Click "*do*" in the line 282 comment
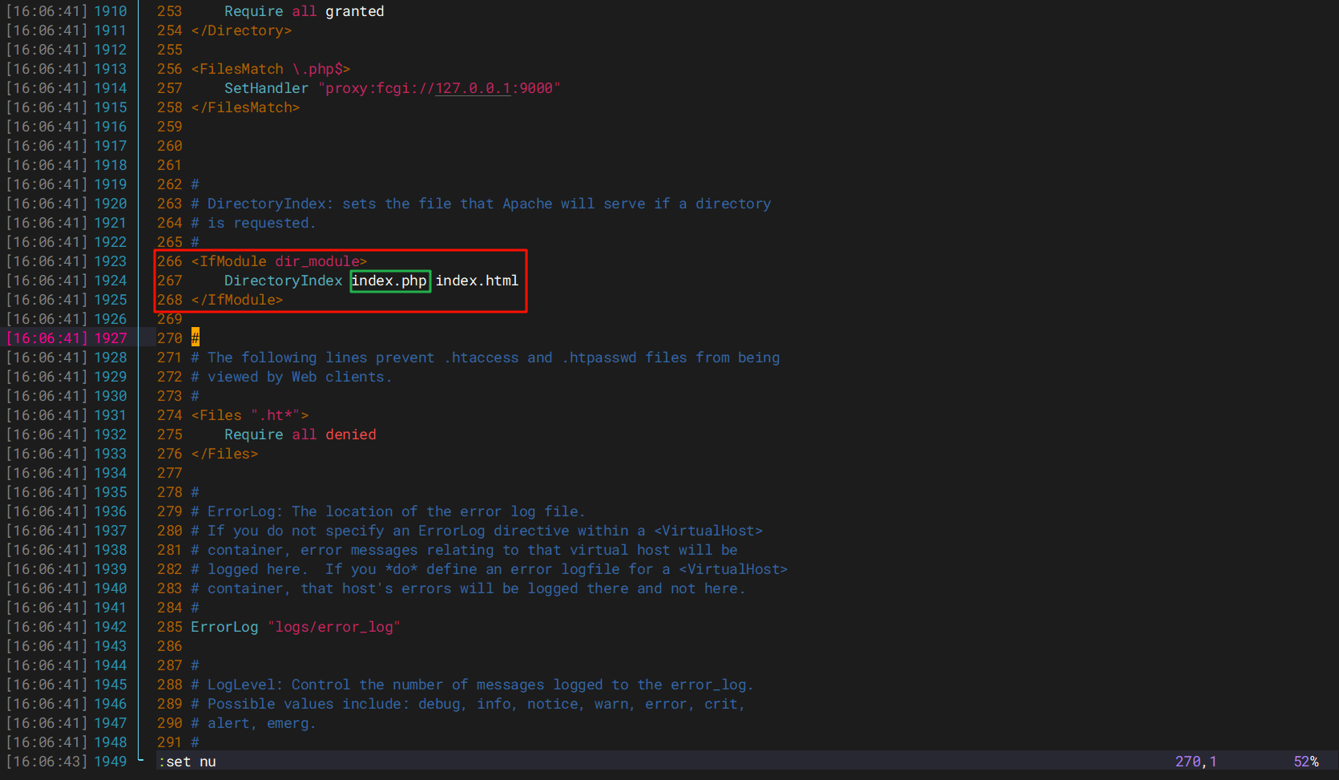Image resolution: width=1339 pixels, height=780 pixels. point(401,569)
